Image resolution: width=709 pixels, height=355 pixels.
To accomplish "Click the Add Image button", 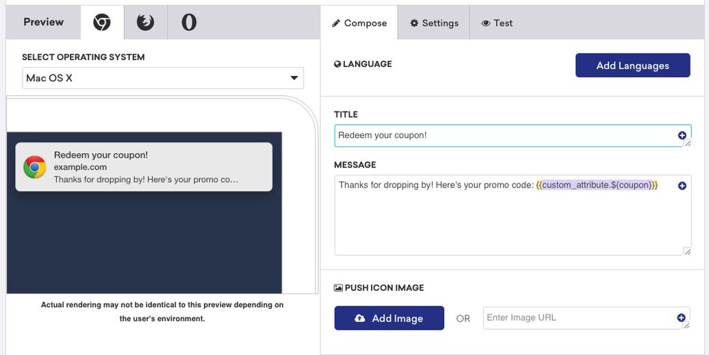I will click(389, 318).
